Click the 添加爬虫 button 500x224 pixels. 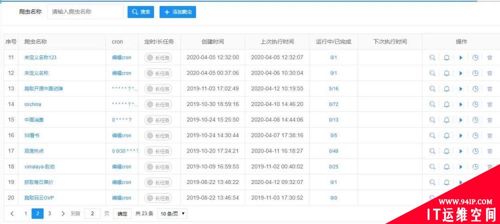[x=177, y=12]
